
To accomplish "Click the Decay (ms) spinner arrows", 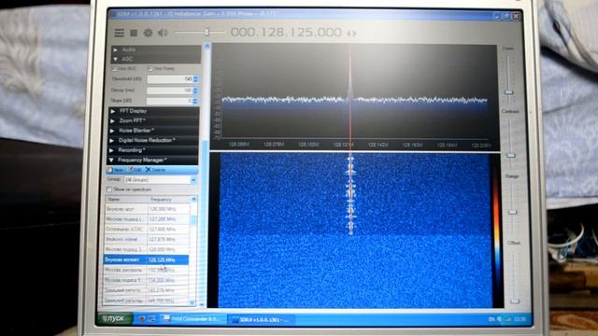I will point(195,91).
